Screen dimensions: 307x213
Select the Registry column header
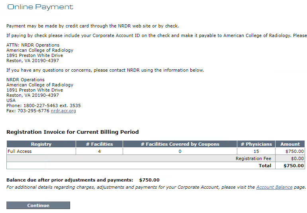[x=41, y=144]
